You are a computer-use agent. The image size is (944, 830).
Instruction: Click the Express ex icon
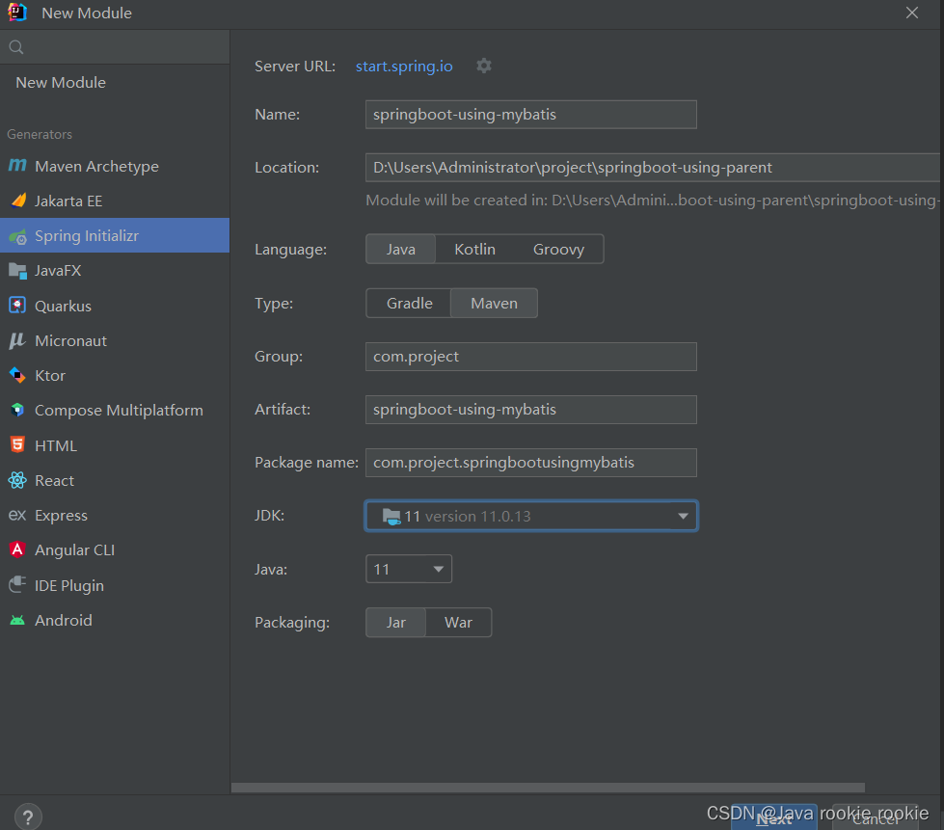(17, 515)
